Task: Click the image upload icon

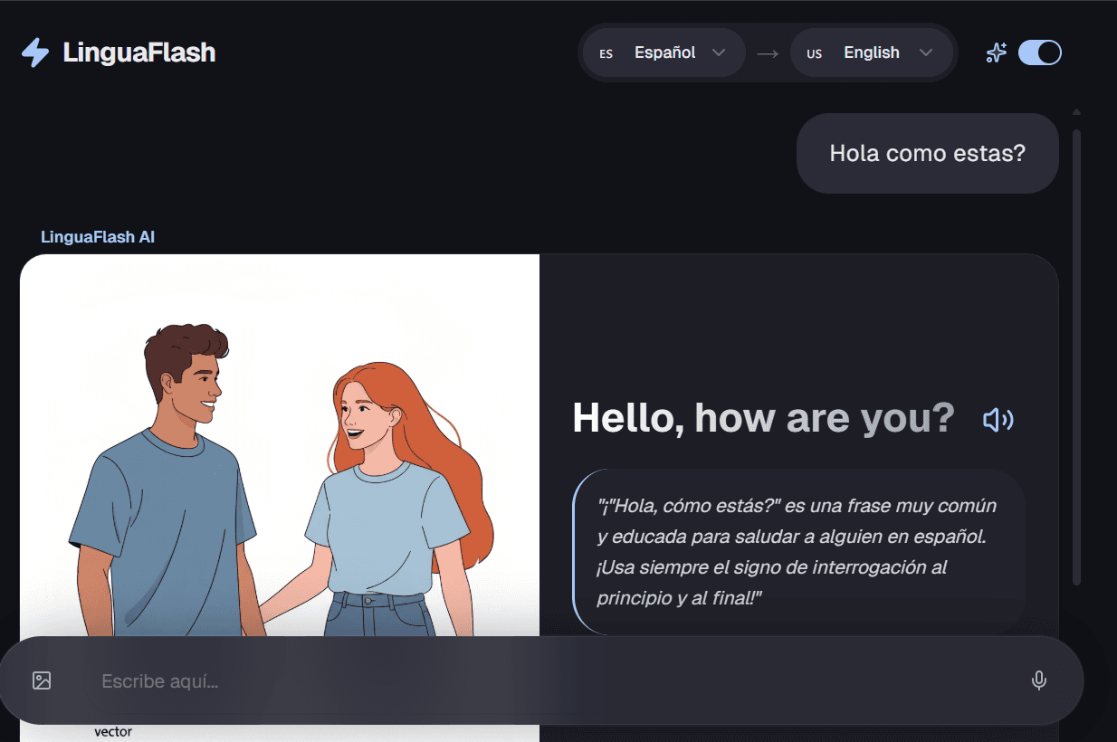Action: coord(42,680)
